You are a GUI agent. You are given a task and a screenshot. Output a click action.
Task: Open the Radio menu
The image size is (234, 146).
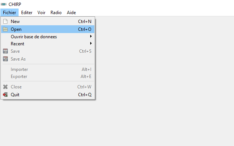tap(56, 13)
